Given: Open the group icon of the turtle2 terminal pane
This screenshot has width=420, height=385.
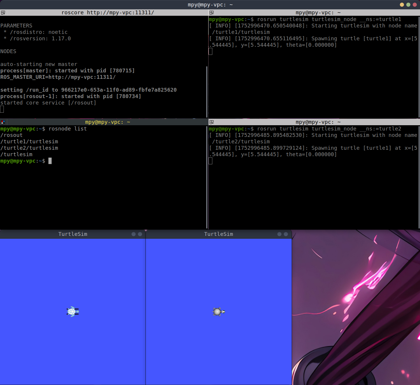Looking at the screenshot, I should pyautogui.click(x=212, y=122).
